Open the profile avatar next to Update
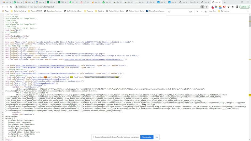This screenshot has height=141, width=251. (x=237, y=7)
